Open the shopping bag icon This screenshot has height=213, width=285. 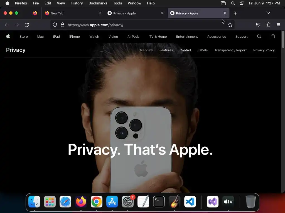point(273,36)
